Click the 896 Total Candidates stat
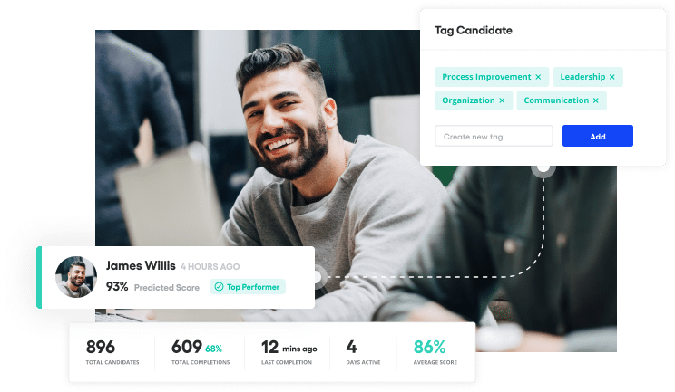 112,352
